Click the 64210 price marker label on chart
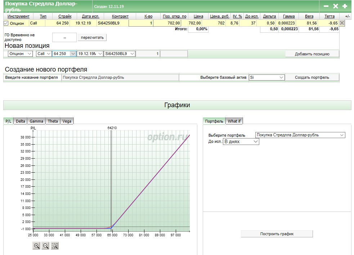 (x=112, y=128)
